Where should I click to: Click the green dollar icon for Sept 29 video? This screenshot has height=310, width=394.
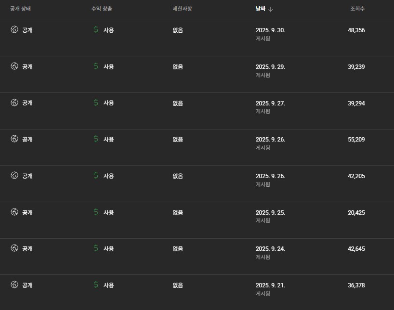pyautogui.click(x=96, y=66)
